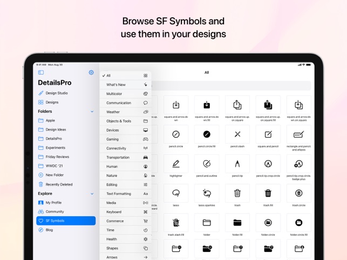Choose the Connectivity category
The height and width of the screenshot is (260, 347).
(x=126, y=148)
